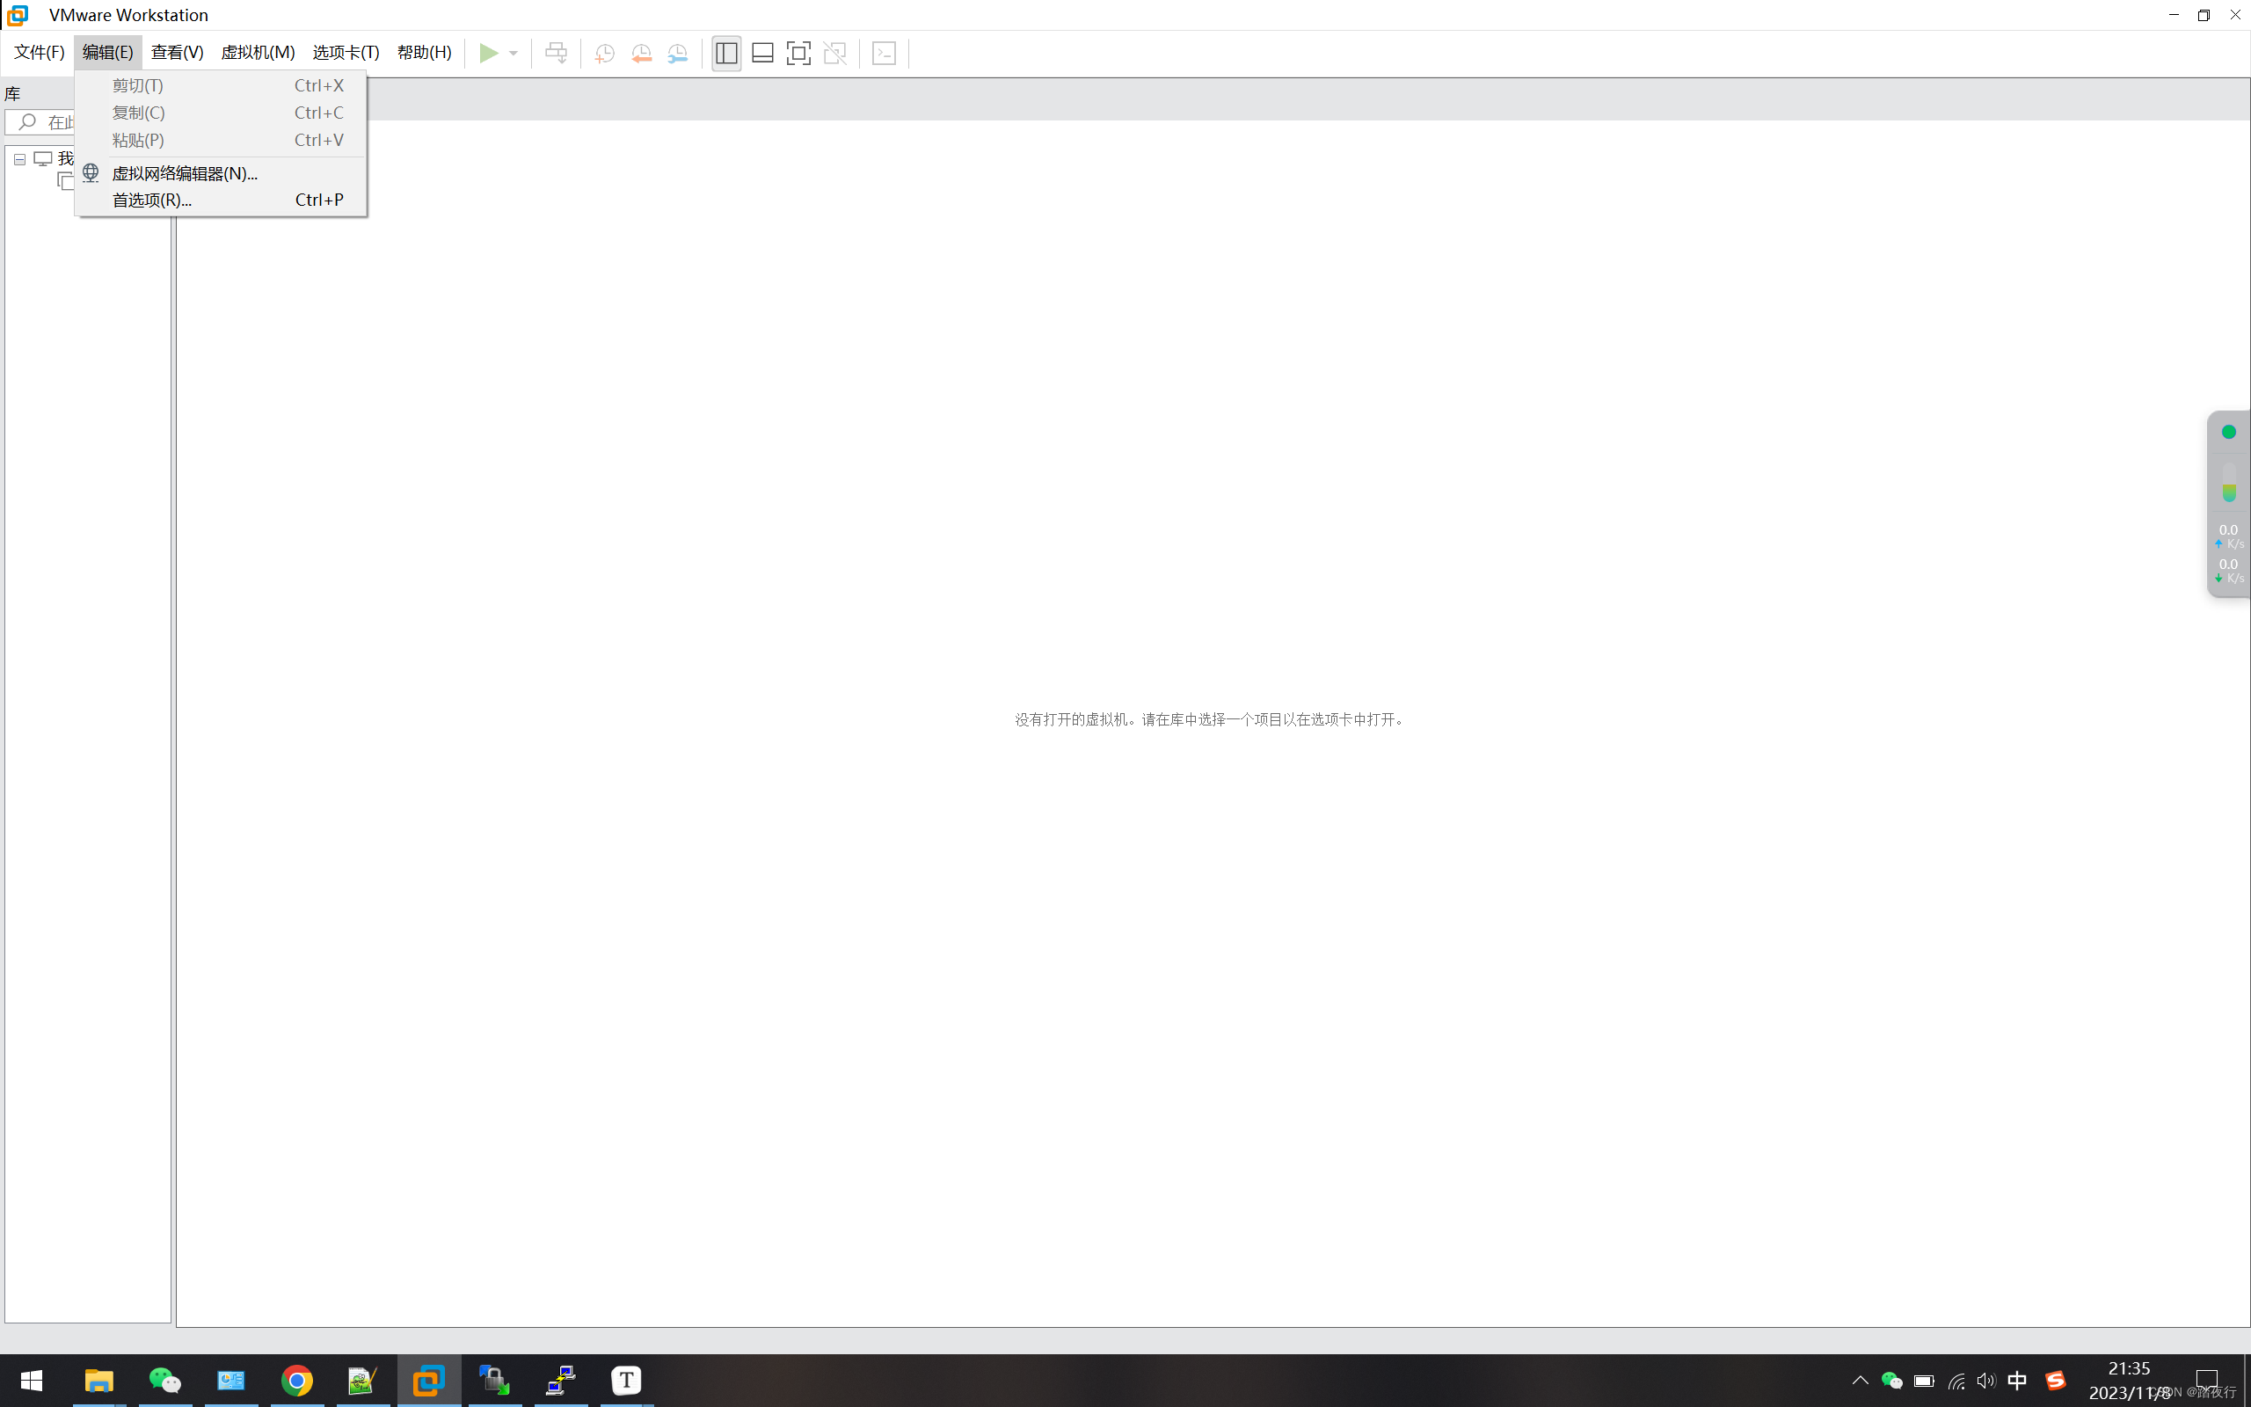
Task: Collapse the My Computer tree node
Action: click(19, 159)
